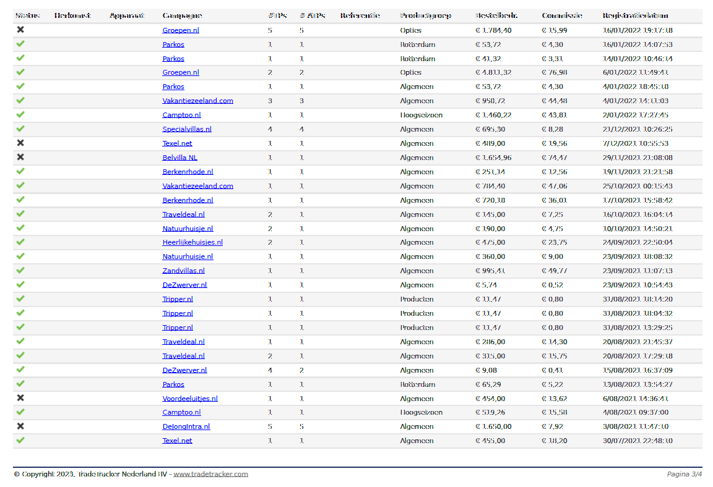
Task: Open the www.tradetracker.com footer link
Action: pyautogui.click(x=210, y=474)
